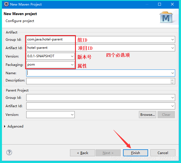
Task: Click the Description scroll up arrow
Action: point(172,80)
